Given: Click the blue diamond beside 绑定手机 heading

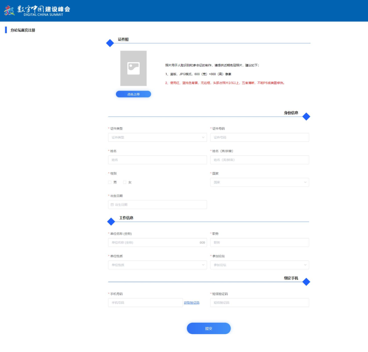Looking at the screenshot, I should [306, 282].
